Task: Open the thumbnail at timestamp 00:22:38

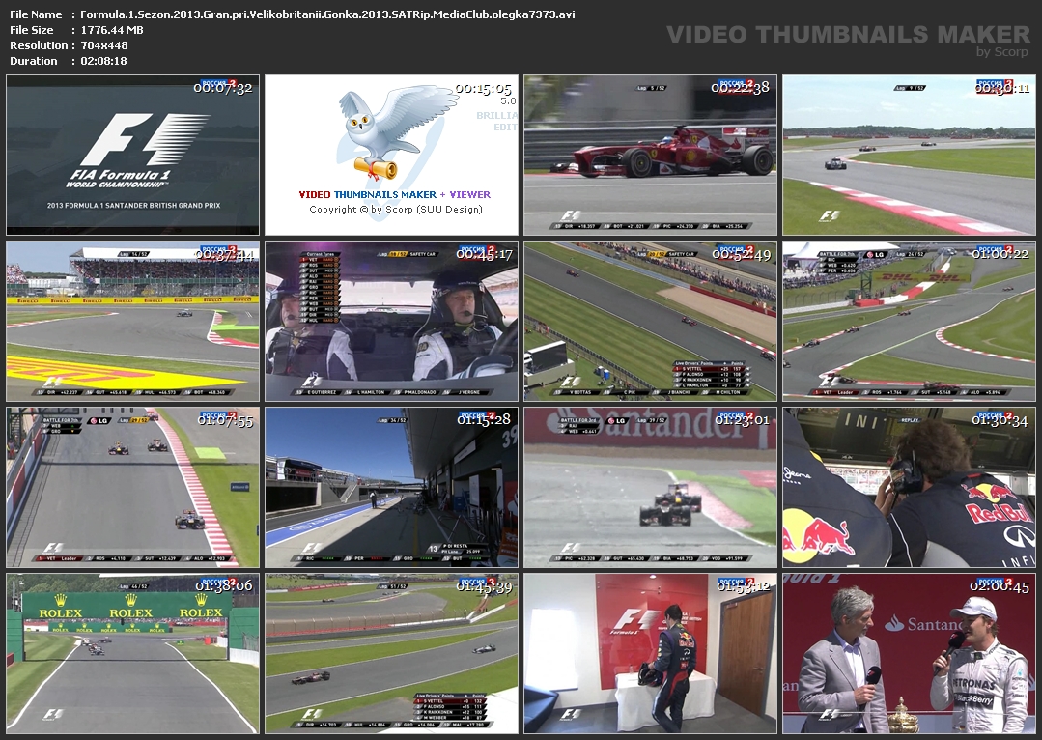Action: (x=650, y=155)
